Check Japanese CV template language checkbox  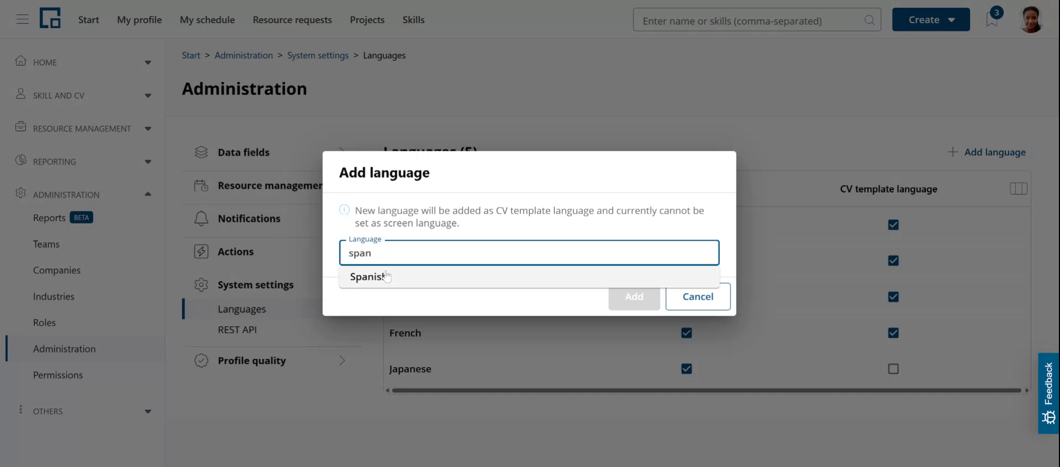pyautogui.click(x=893, y=369)
